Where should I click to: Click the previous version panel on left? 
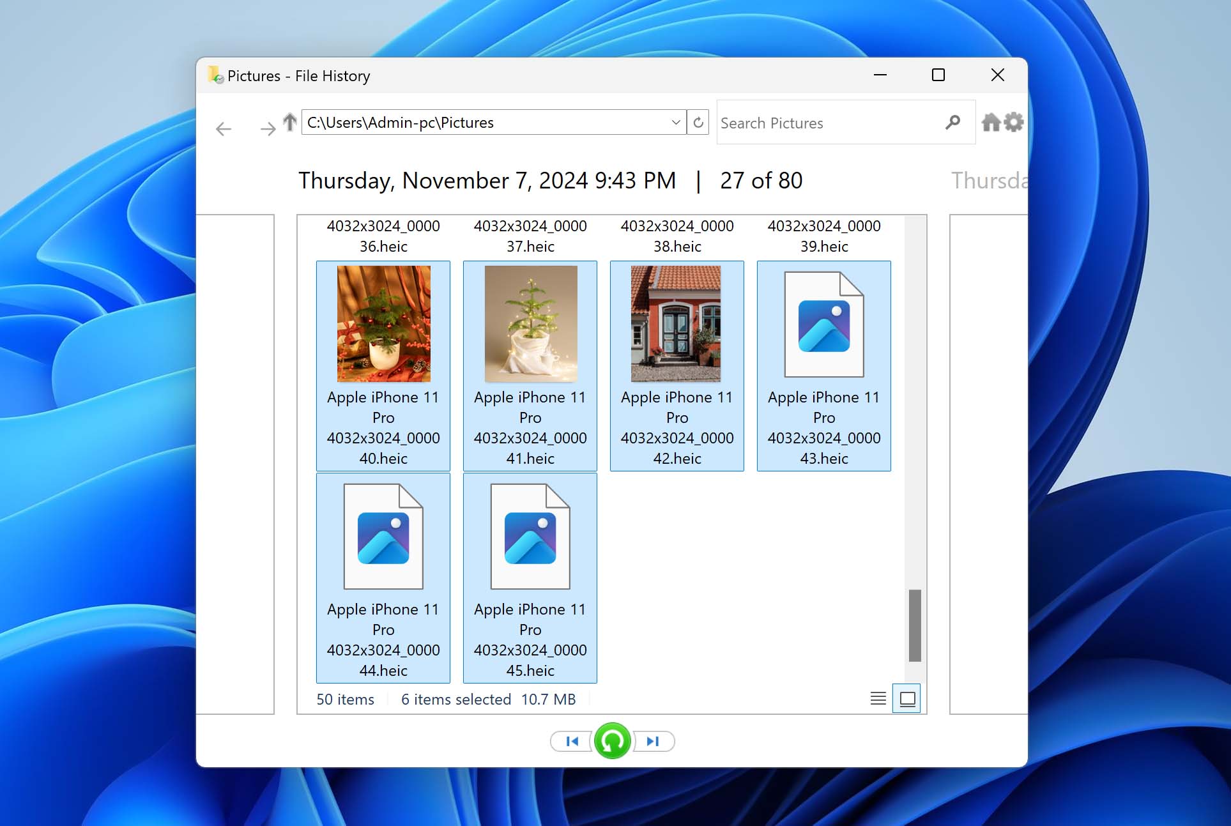(x=235, y=464)
